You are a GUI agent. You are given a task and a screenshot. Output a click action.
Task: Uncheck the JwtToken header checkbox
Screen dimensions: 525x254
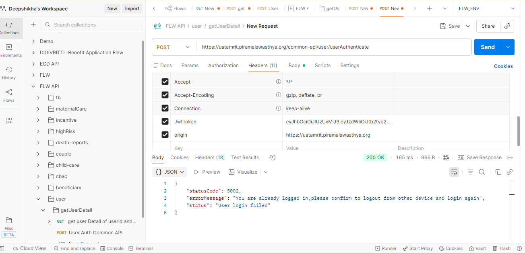pos(165,121)
